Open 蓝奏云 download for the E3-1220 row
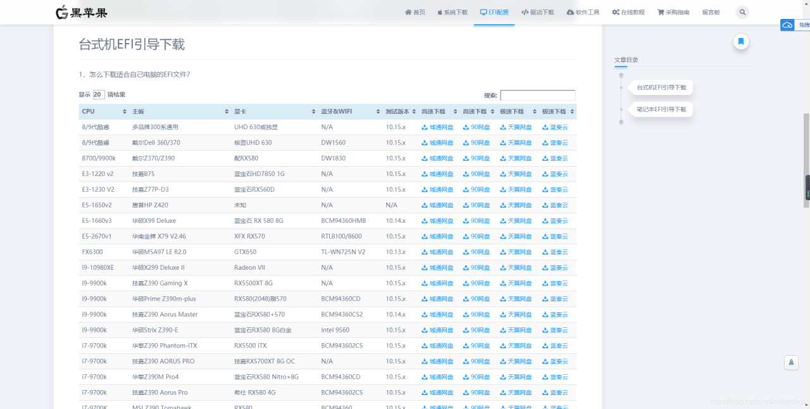Screen dimensions: 810x409 (555, 173)
